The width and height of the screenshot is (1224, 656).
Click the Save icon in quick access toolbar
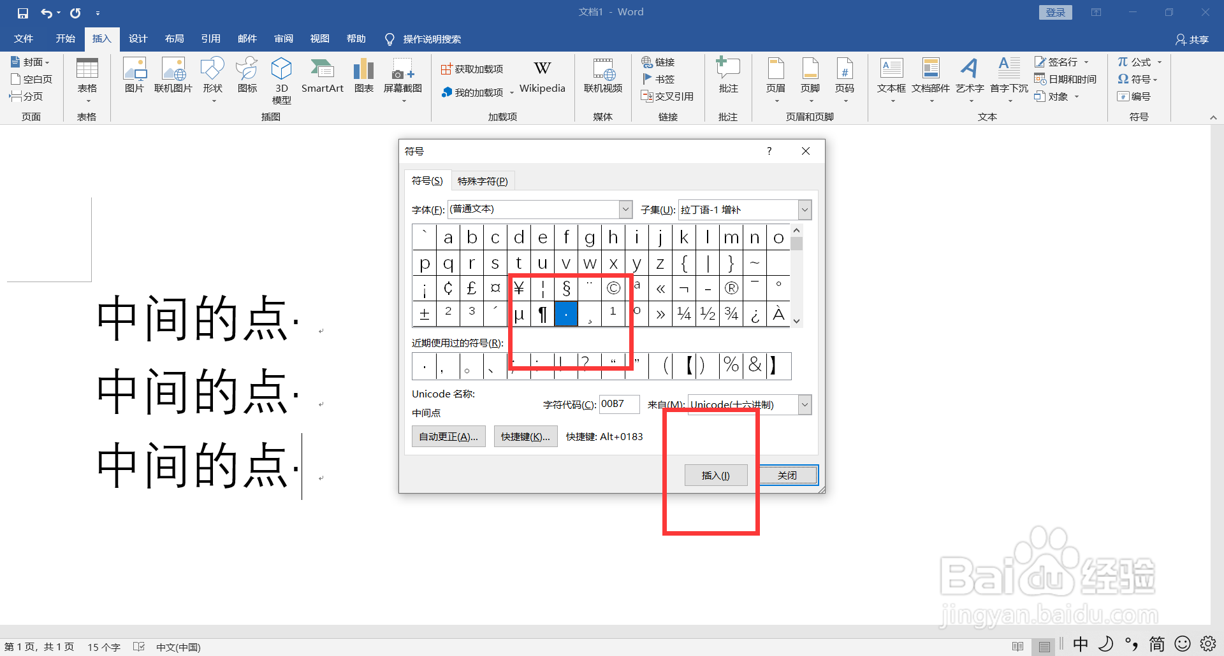coord(23,13)
